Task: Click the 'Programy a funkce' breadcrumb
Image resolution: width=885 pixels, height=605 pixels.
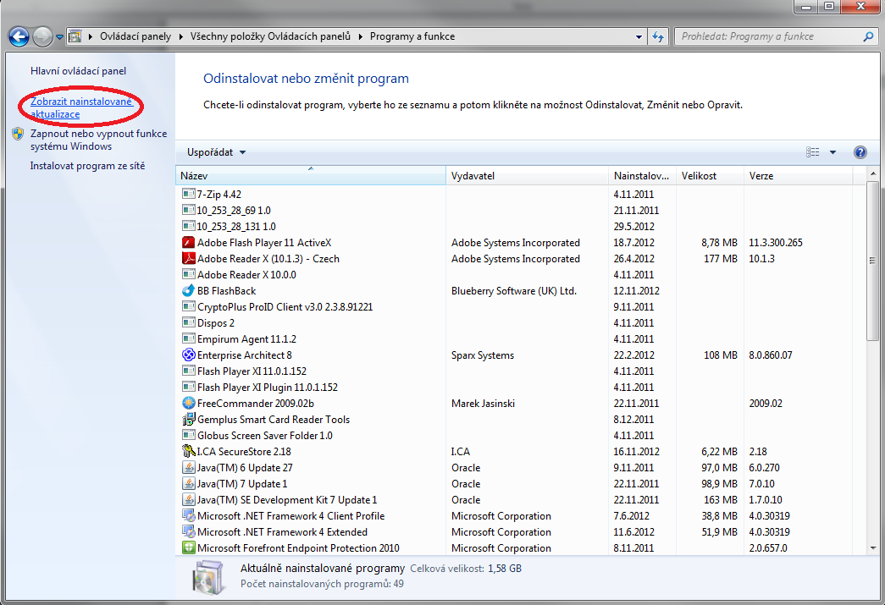Action: click(x=412, y=36)
